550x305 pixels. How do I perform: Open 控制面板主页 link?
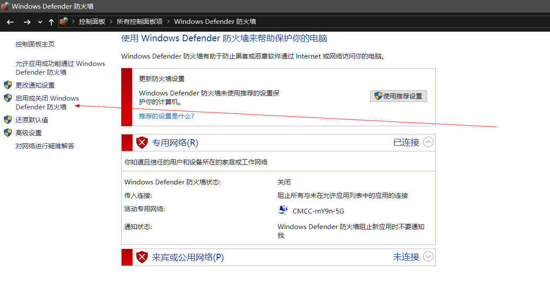click(35, 44)
